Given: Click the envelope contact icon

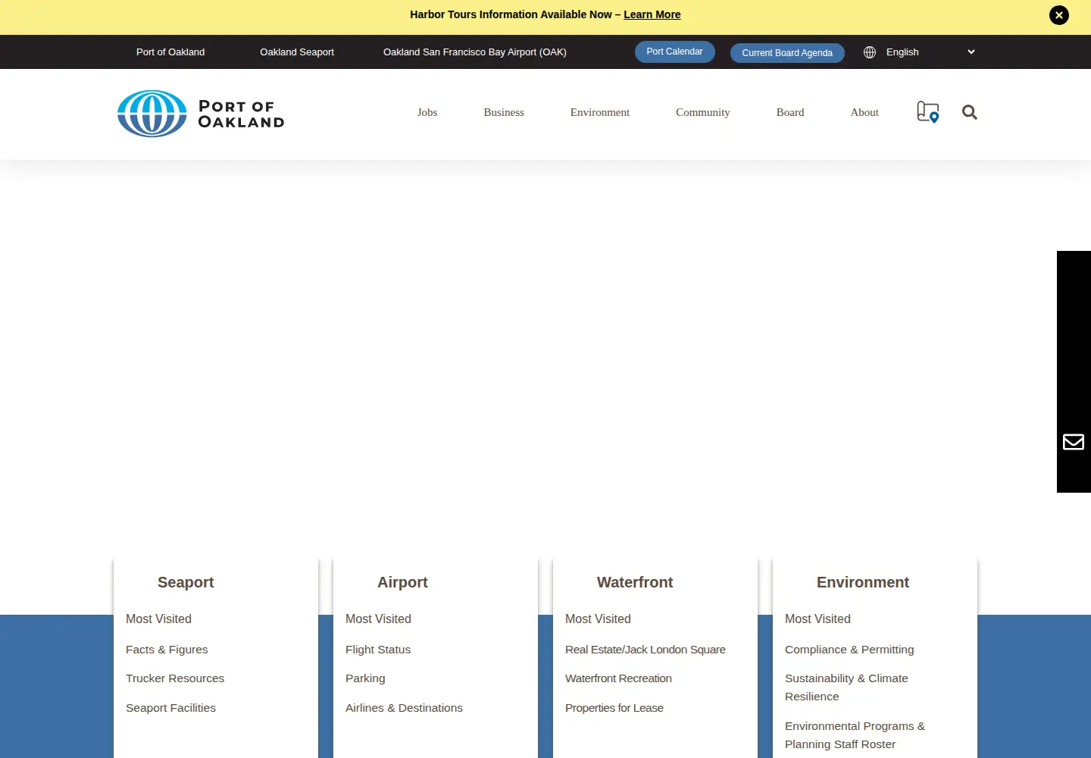Looking at the screenshot, I should pyautogui.click(x=1074, y=442).
